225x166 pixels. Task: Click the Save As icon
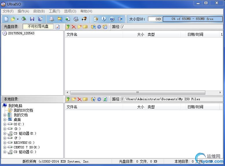pos(40,19)
